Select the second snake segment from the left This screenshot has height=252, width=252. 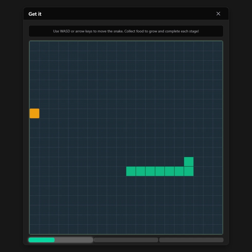[141, 171]
